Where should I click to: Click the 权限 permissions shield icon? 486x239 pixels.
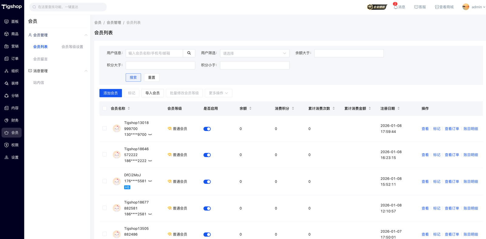click(x=6, y=145)
